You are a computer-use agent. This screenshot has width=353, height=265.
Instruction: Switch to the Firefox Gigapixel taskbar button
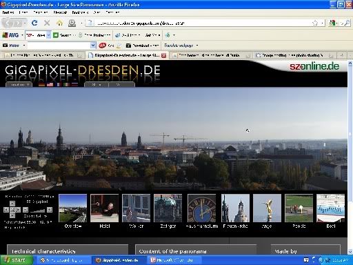(119, 260)
